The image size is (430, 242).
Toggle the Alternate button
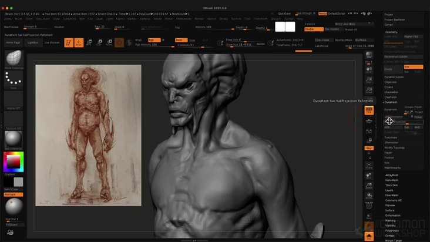[14, 194]
